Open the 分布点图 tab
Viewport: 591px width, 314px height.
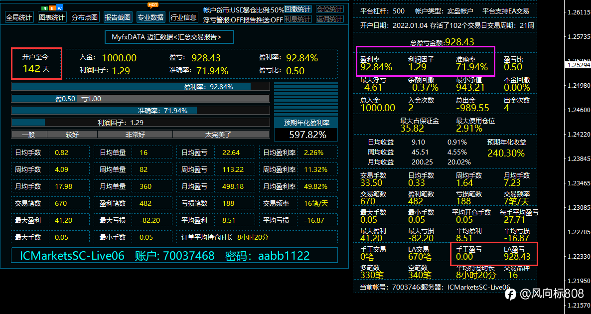tap(85, 17)
